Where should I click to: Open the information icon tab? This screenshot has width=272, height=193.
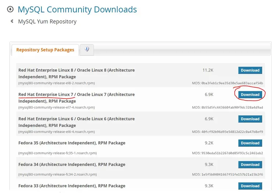[x=87, y=49]
